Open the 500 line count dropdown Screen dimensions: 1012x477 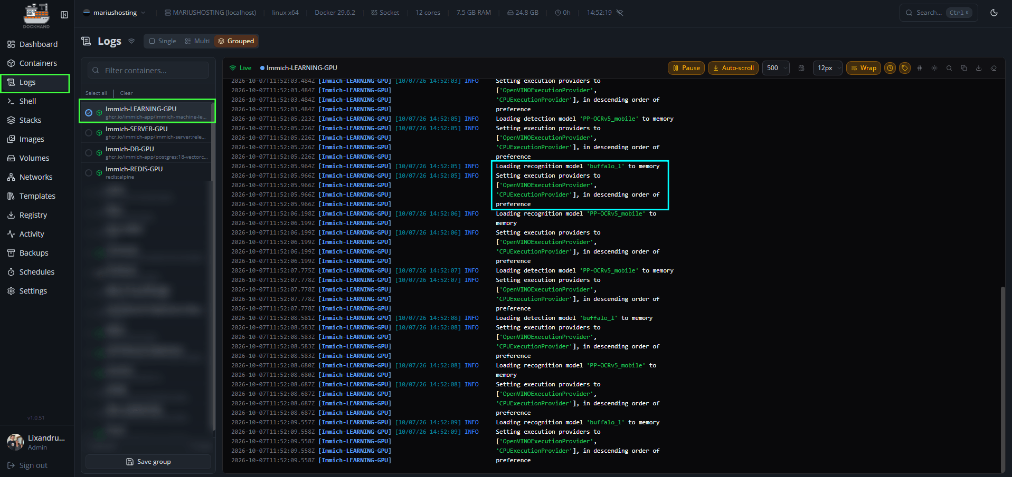[x=776, y=68]
